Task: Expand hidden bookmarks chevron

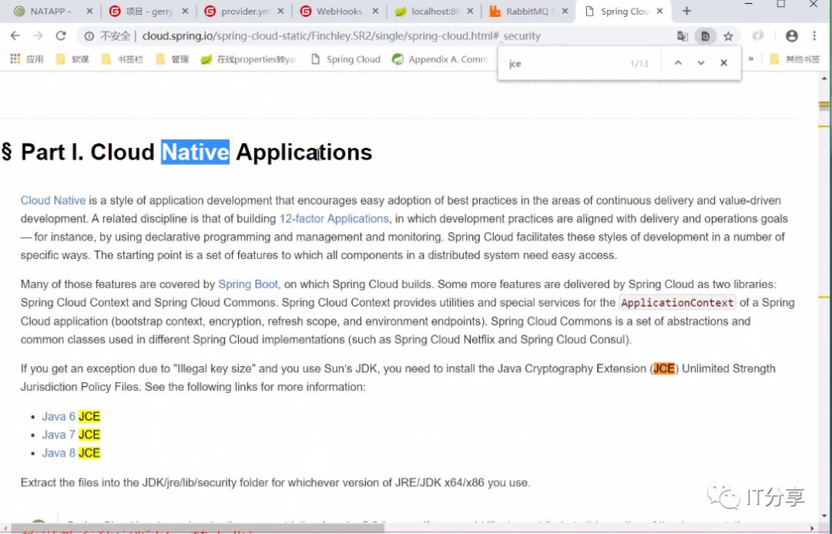Action: (751, 59)
